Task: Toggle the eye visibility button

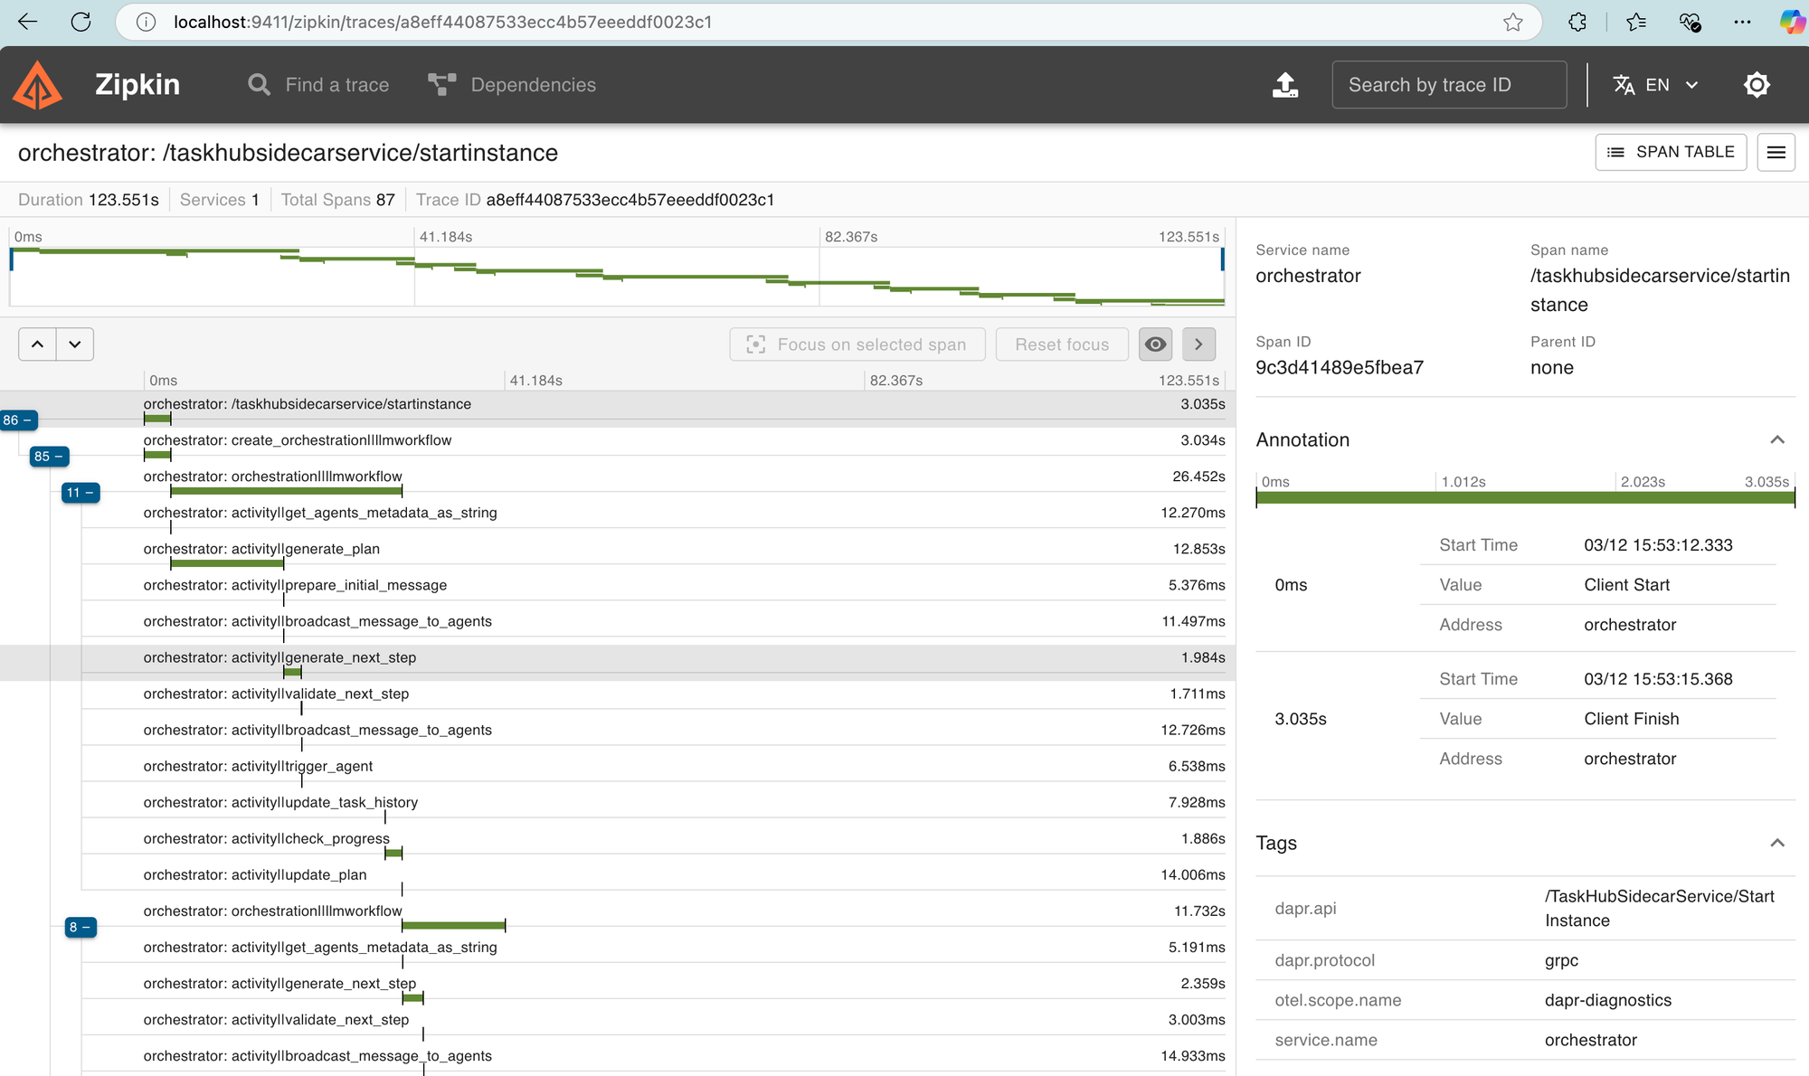Action: tap(1155, 345)
